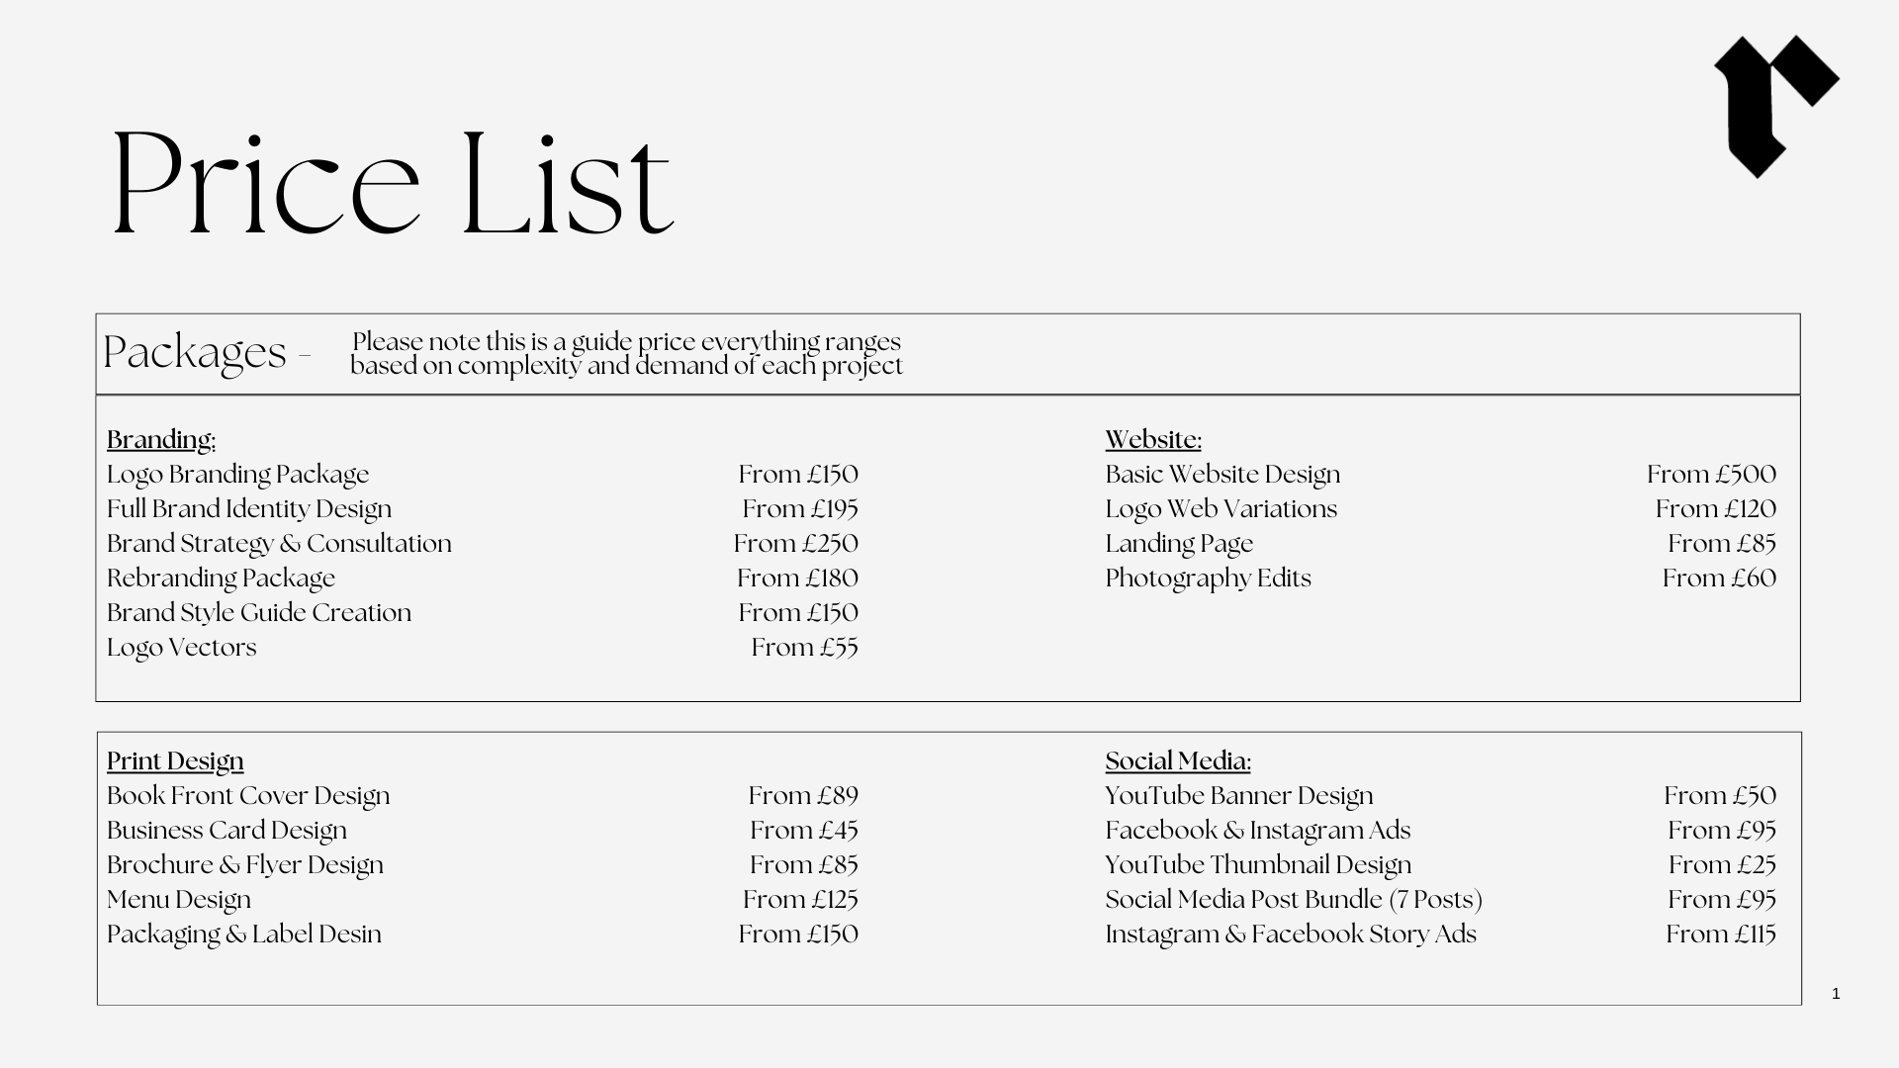Viewport: 1899px width, 1068px height.
Task: Click the underlined Website heading
Action: (1153, 440)
